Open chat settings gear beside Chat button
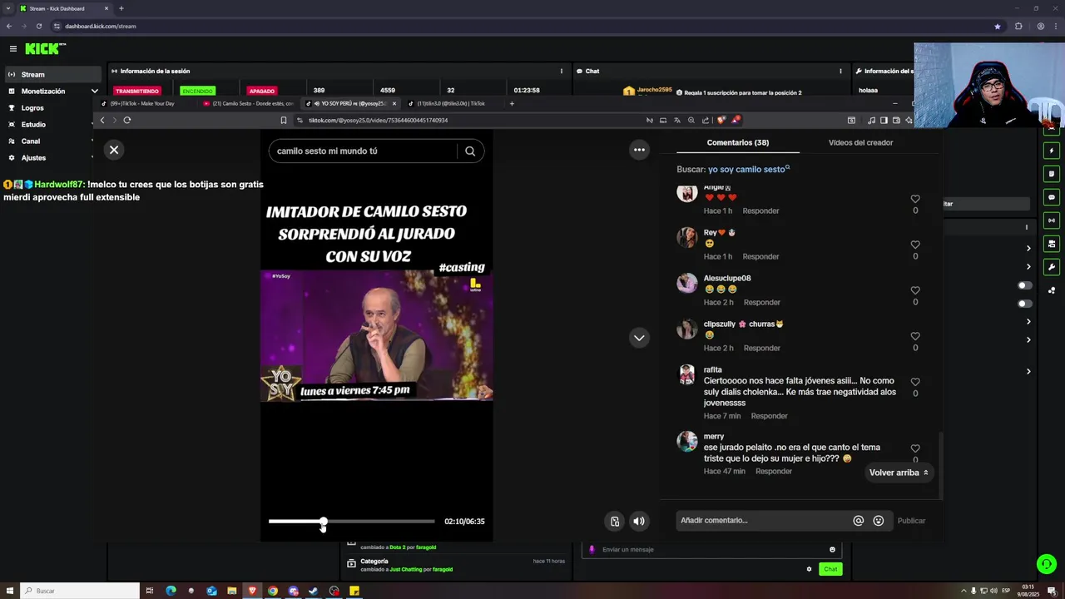Image resolution: width=1065 pixels, height=599 pixels. click(x=809, y=569)
